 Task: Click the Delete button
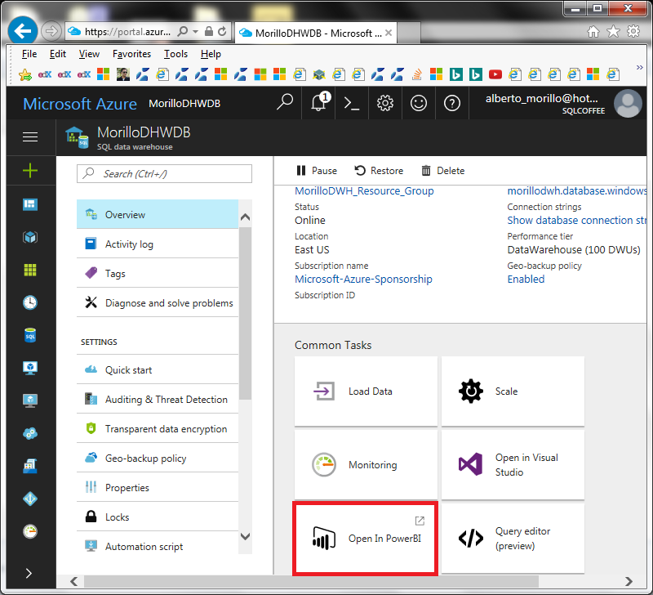click(x=443, y=171)
